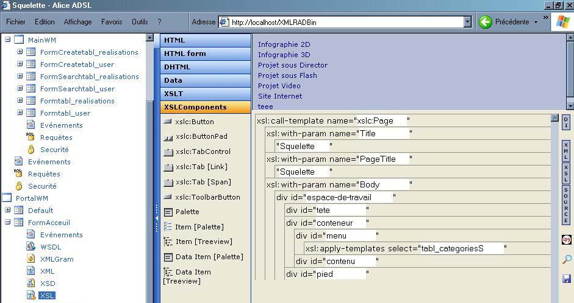Switch to the XSLT palette section
The width and height of the screenshot is (574, 303).
tap(205, 94)
